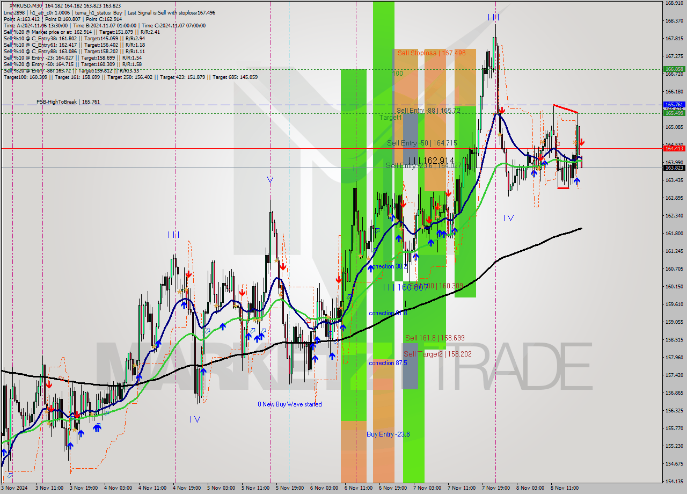Click the '7 Nov 19:00' time axis label
The width and height of the screenshot is (687, 494).
pyautogui.click(x=495, y=488)
